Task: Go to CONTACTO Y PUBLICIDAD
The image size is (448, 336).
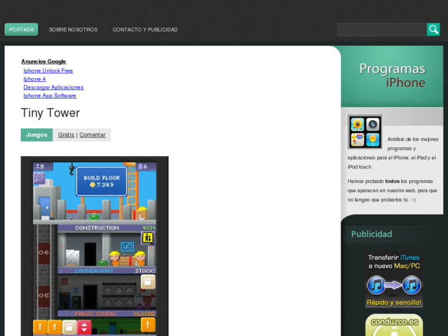Action: pyautogui.click(x=145, y=30)
